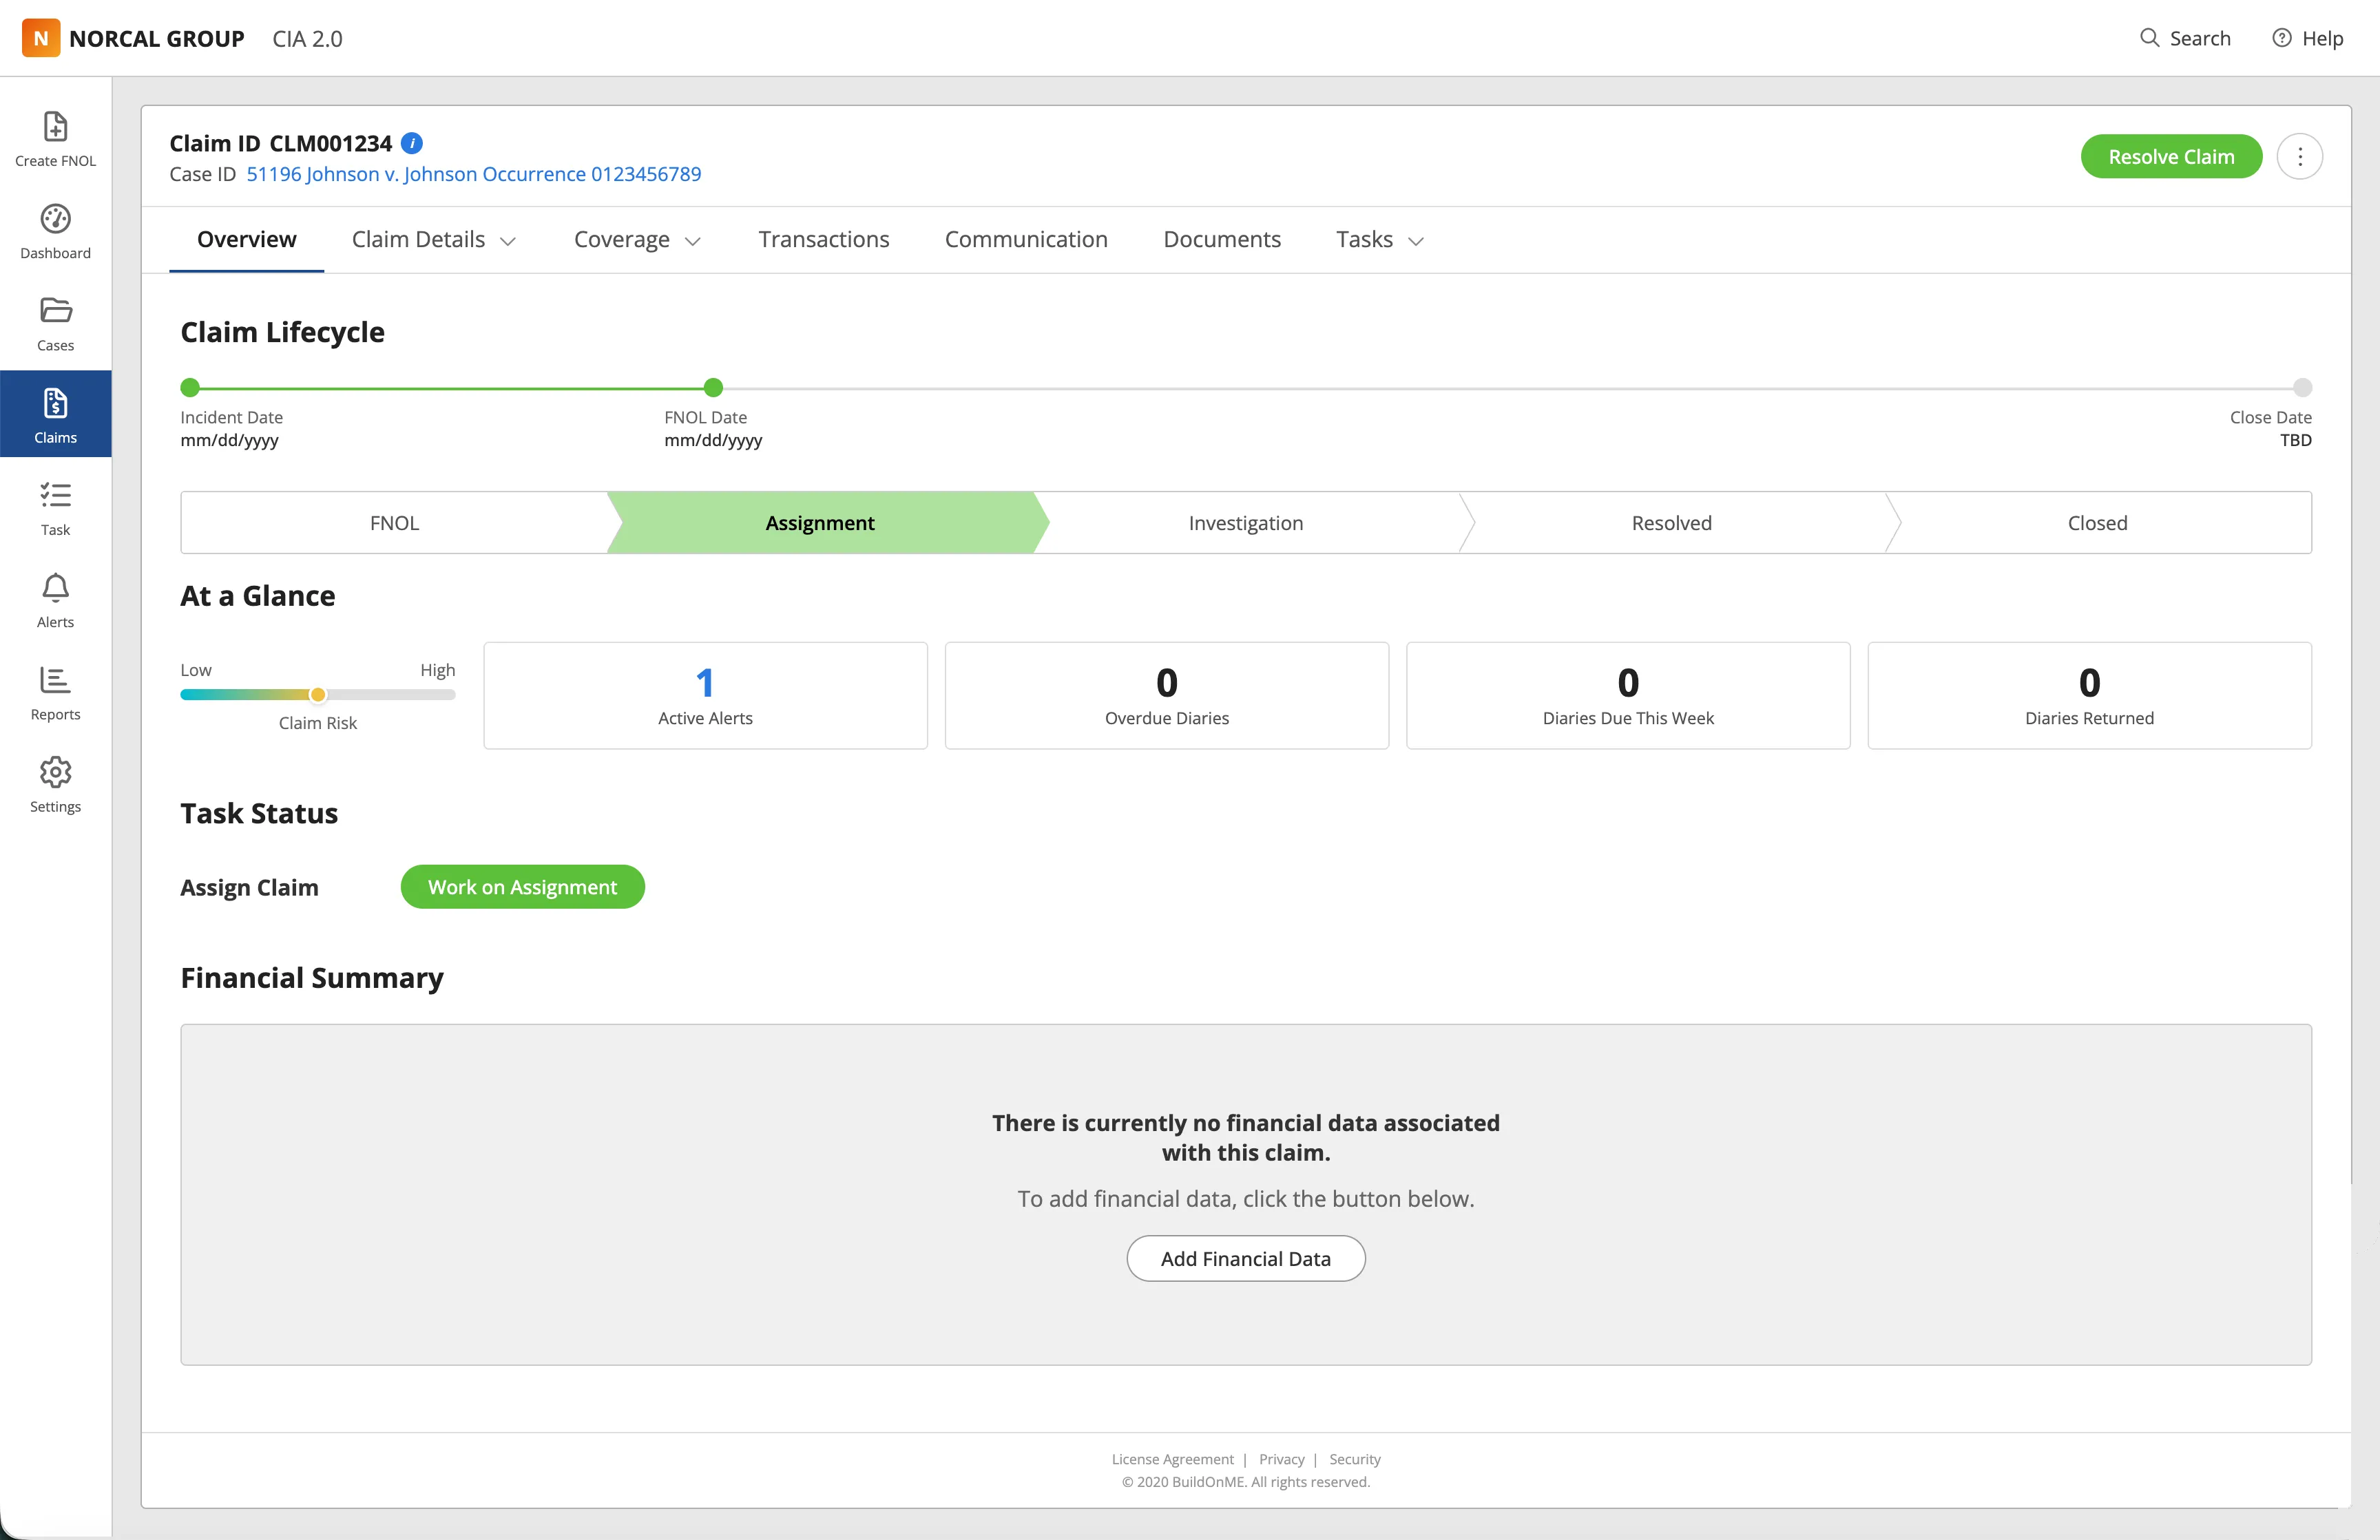Click Add Financial Data button
The height and width of the screenshot is (1540, 2380).
click(1245, 1258)
